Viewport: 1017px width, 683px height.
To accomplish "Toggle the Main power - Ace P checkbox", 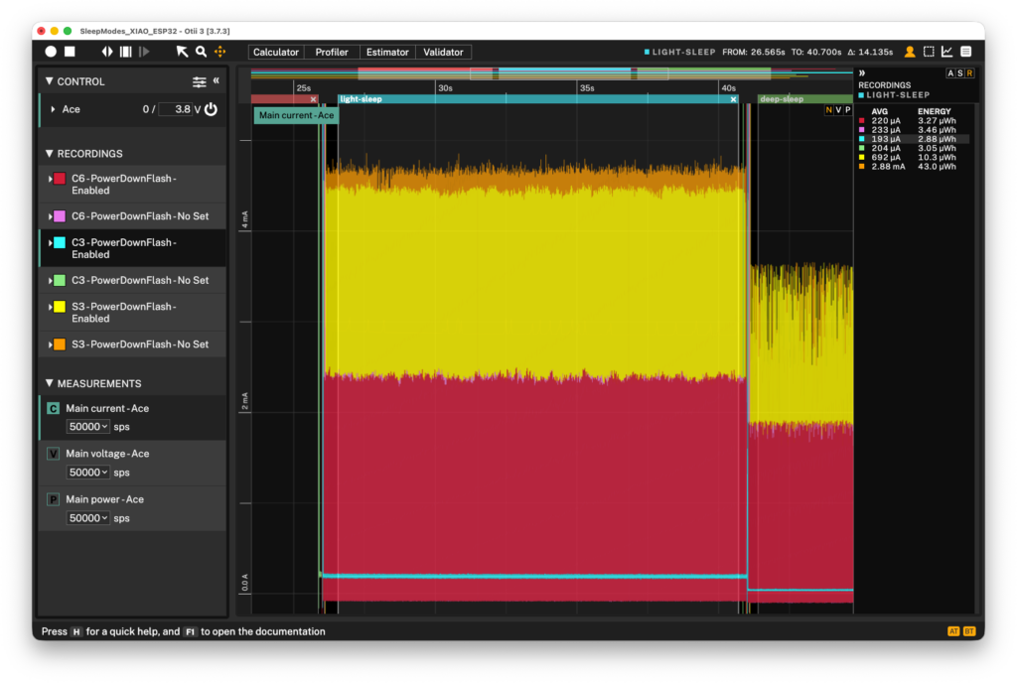I will [x=54, y=499].
